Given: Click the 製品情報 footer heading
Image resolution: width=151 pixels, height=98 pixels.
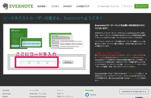Looking at the screenshot, I should [6, 90].
